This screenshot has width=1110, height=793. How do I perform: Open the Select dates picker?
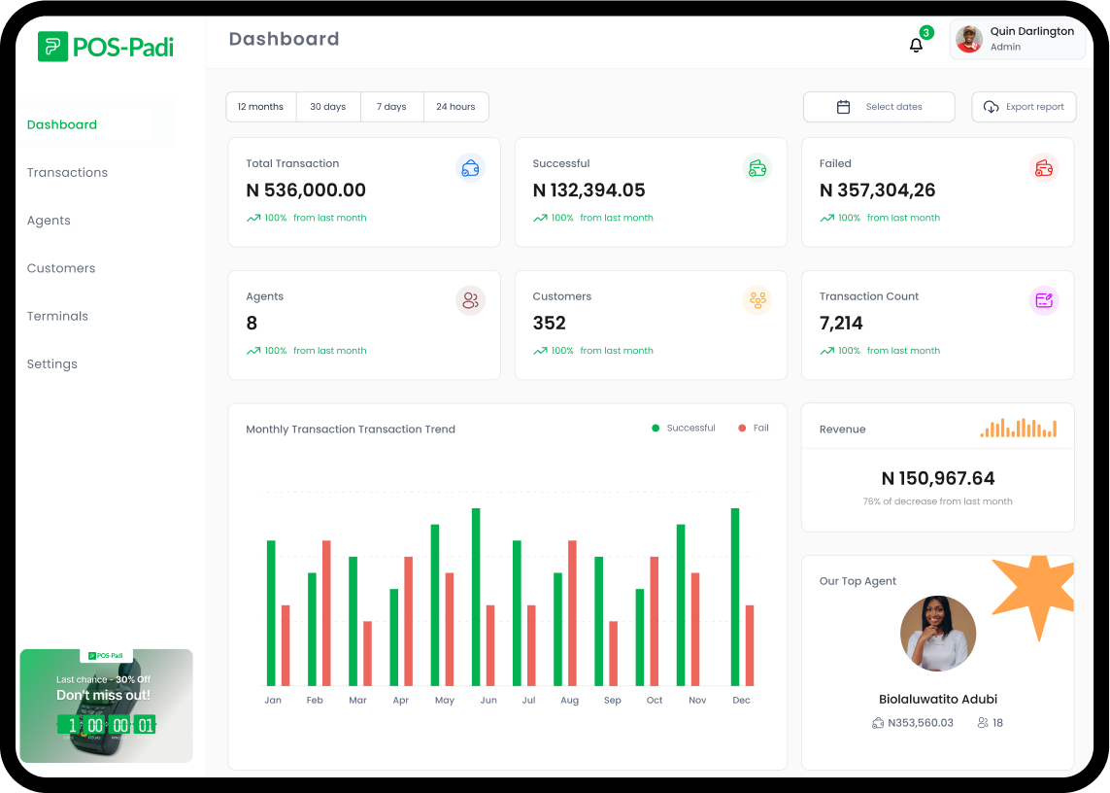(x=879, y=107)
